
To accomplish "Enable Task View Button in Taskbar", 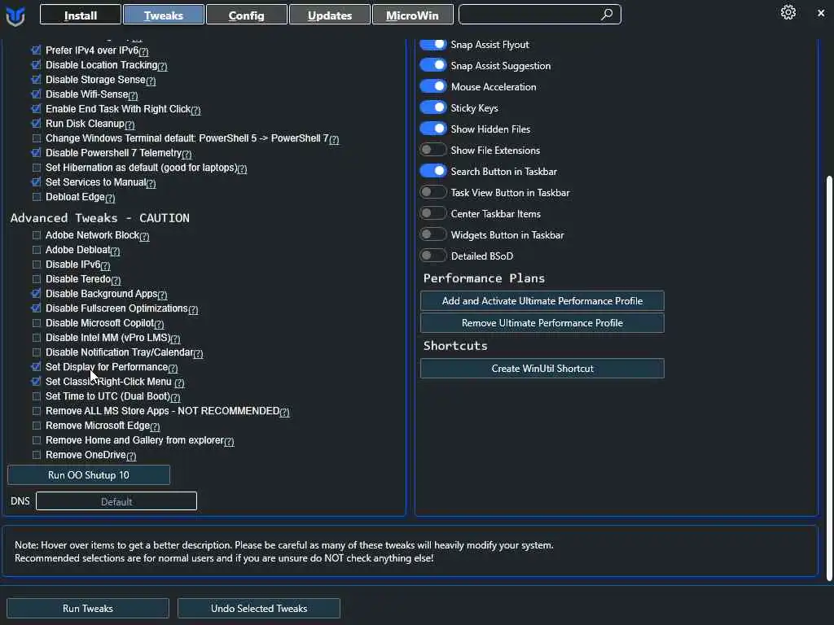I will (433, 192).
